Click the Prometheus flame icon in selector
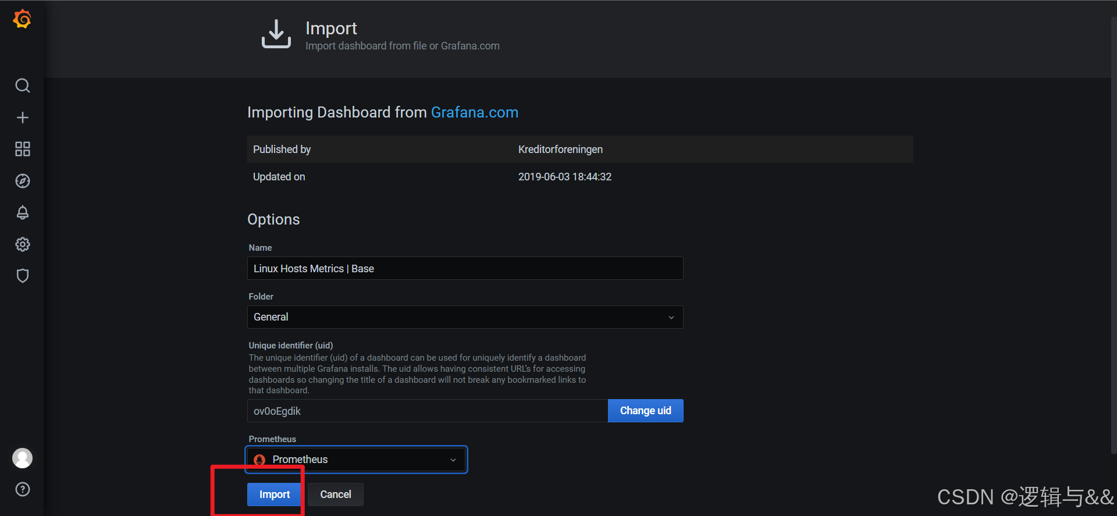The height and width of the screenshot is (516, 1117). click(259, 460)
